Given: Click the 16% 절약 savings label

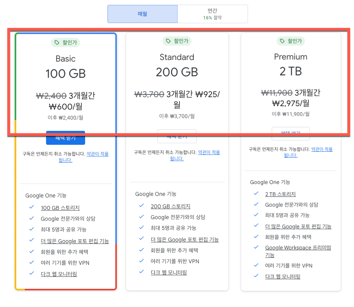Looking at the screenshot, I should [x=212, y=18].
